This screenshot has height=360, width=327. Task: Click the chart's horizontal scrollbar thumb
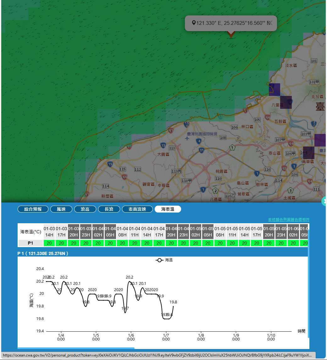(x=76, y=348)
